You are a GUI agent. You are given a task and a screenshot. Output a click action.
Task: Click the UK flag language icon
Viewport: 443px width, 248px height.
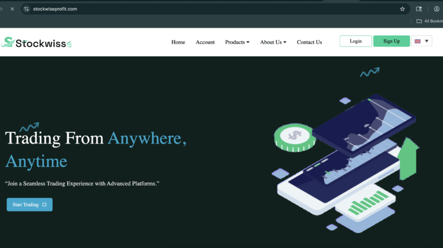click(417, 41)
